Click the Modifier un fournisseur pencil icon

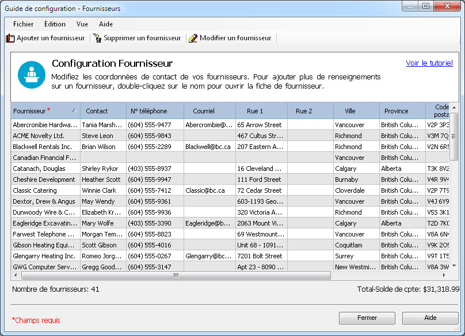coord(193,39)
